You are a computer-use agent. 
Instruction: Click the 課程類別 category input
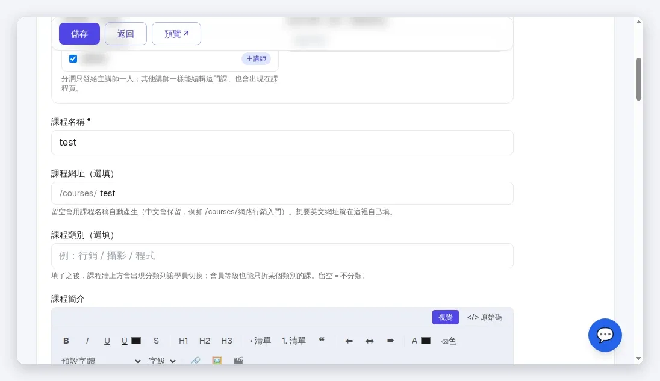(282, 256)
